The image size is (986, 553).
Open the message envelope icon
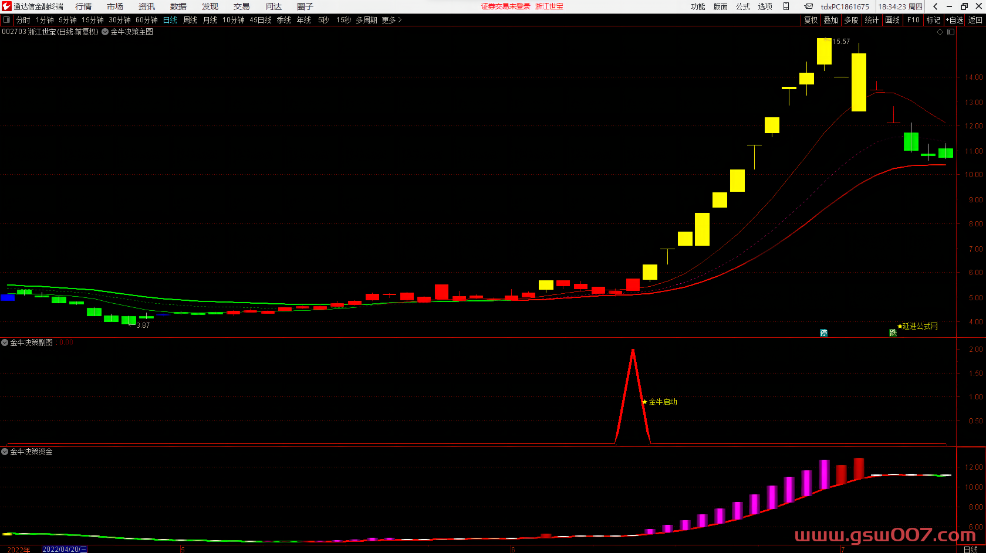(809, 6)
